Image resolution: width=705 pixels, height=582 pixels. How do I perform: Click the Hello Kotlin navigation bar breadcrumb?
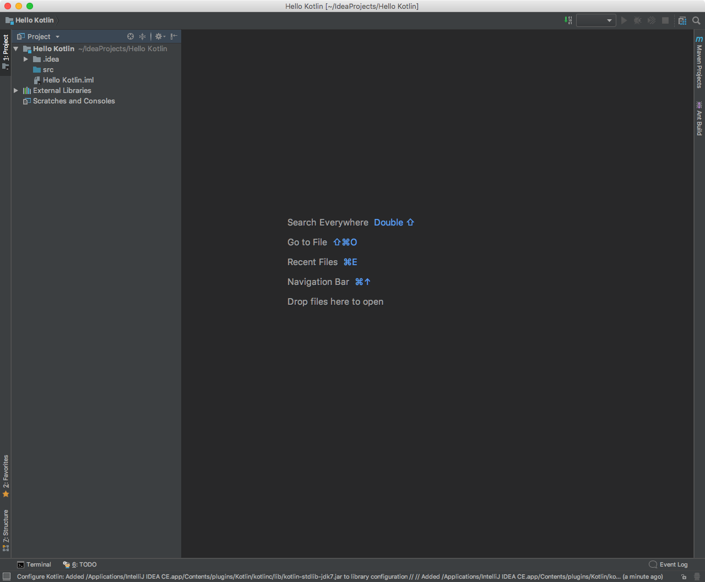[x=30, y=20]
